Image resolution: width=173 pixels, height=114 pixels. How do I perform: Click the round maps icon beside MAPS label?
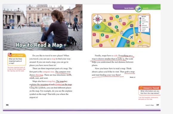point(138,9)
